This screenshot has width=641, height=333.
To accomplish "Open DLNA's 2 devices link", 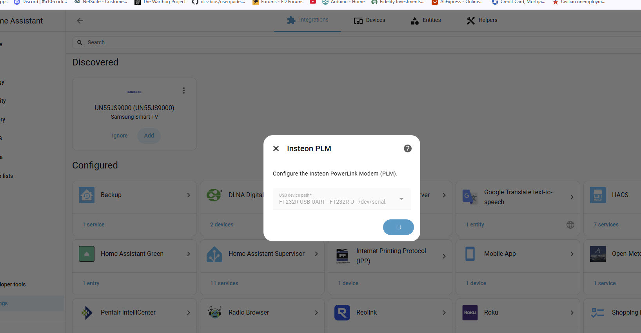I will click(222, 224).
